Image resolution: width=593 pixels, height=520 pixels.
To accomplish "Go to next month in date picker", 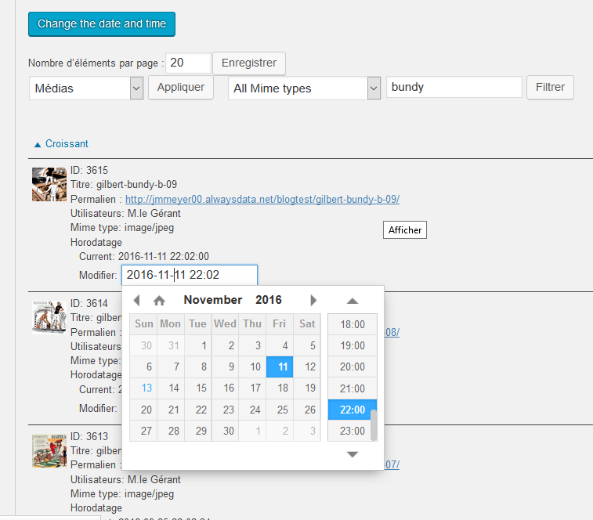I will (x=313, y=300).
